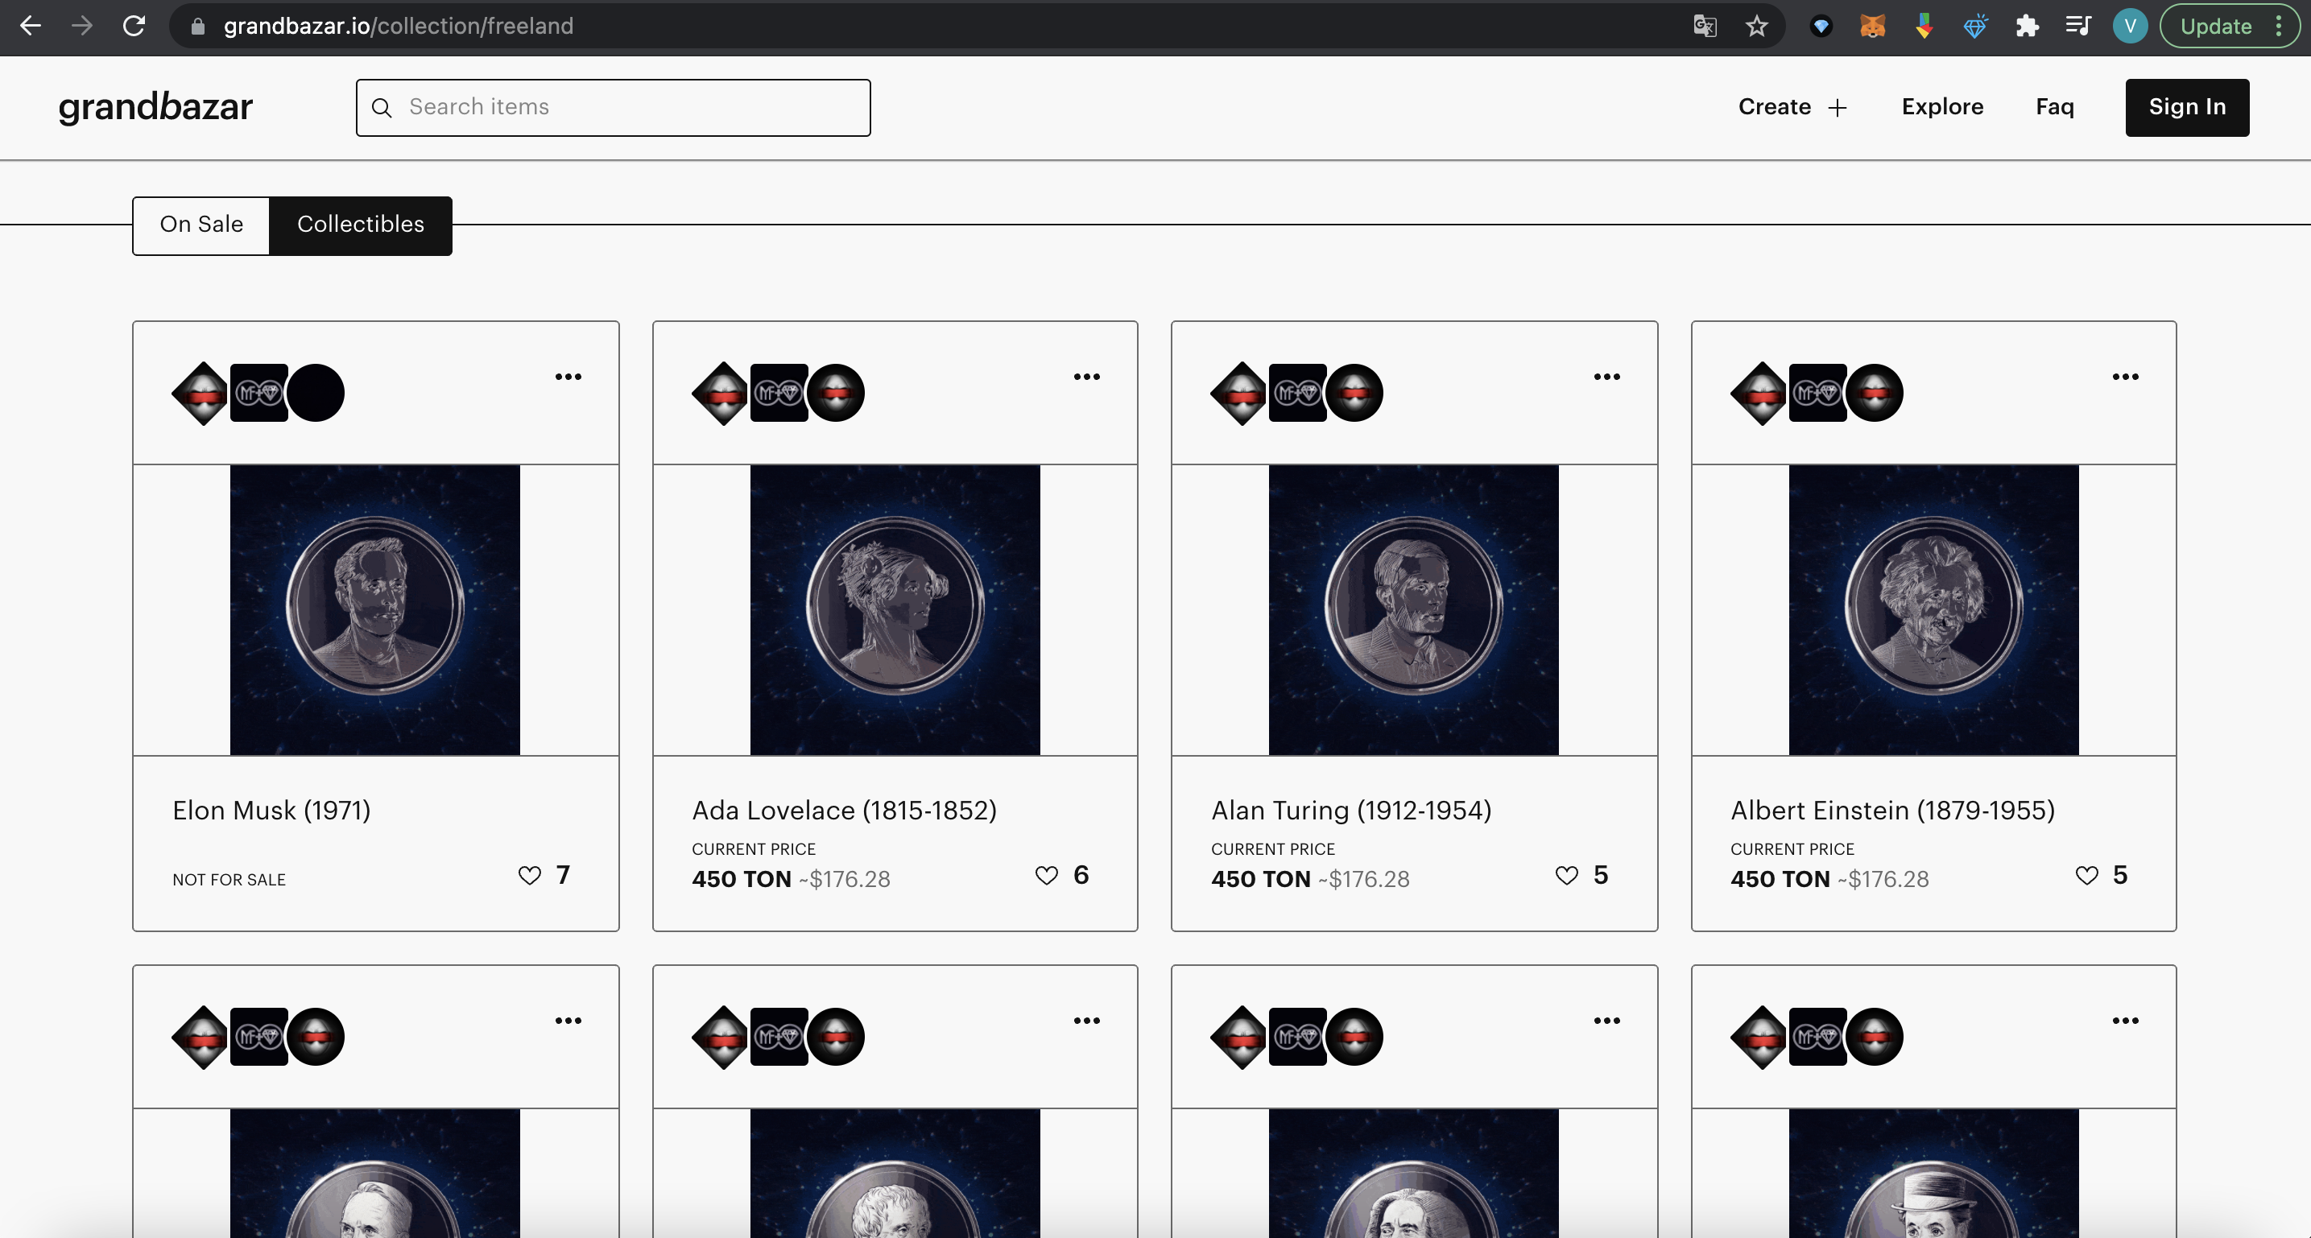Click the Update browser button
2311x1238 pixels.
click(x=2216, y=26)
